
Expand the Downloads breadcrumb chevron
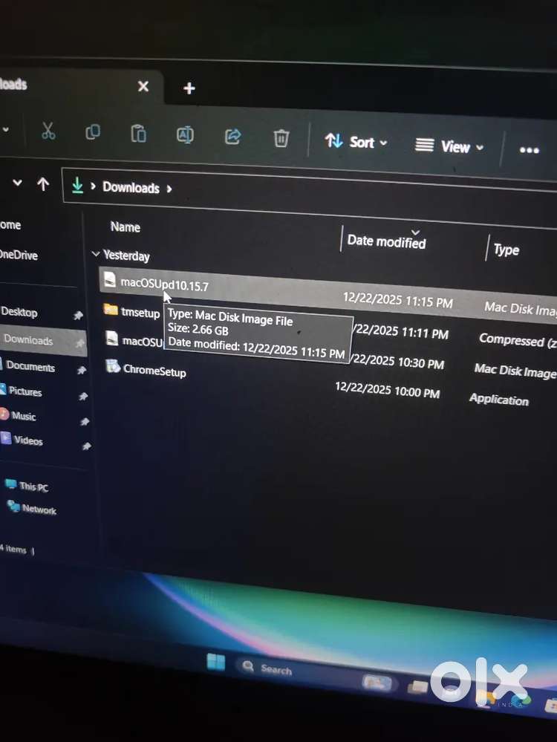click(x=169, y=189)
